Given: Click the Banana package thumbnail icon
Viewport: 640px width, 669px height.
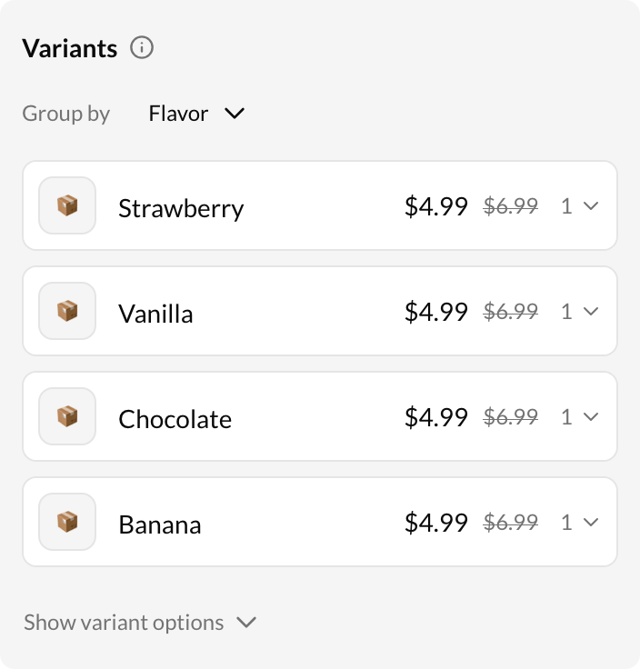Looking at the screenshot, I should 67,523.
